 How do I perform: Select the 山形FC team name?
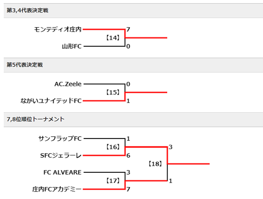click(x=72, y=46)
